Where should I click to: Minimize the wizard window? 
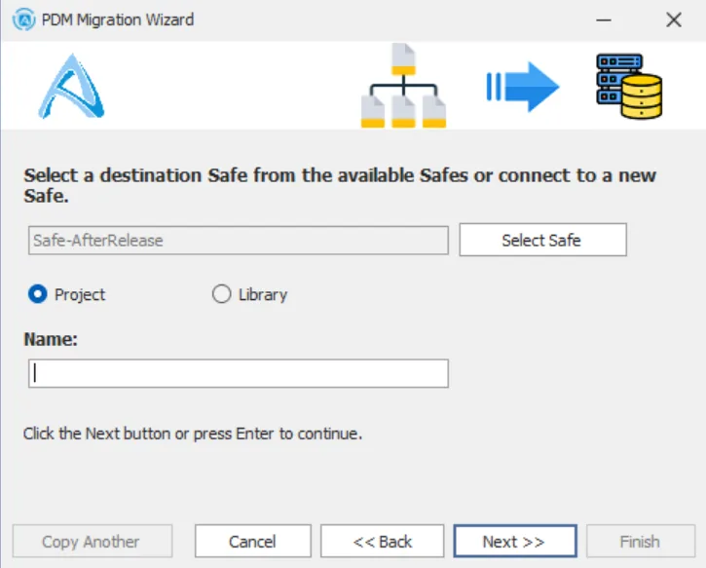click(604, 19)
